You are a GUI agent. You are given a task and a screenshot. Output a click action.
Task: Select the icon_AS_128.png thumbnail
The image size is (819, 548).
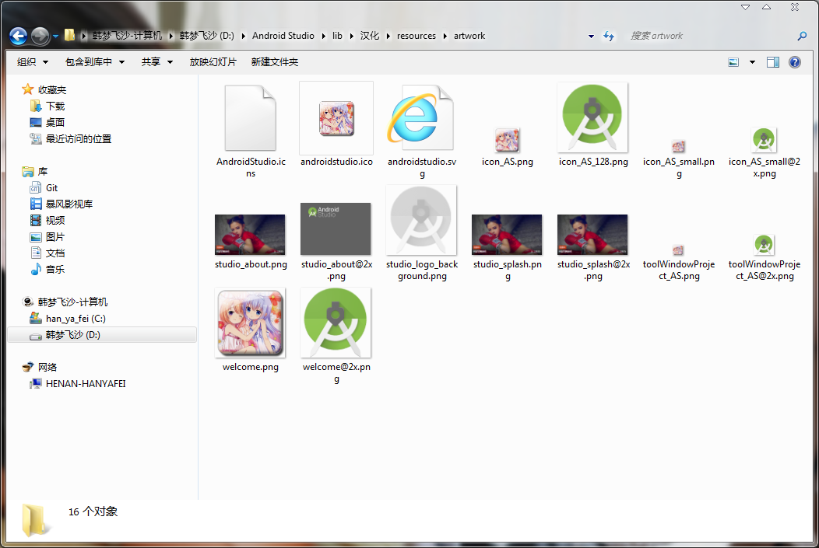point(592,118)
